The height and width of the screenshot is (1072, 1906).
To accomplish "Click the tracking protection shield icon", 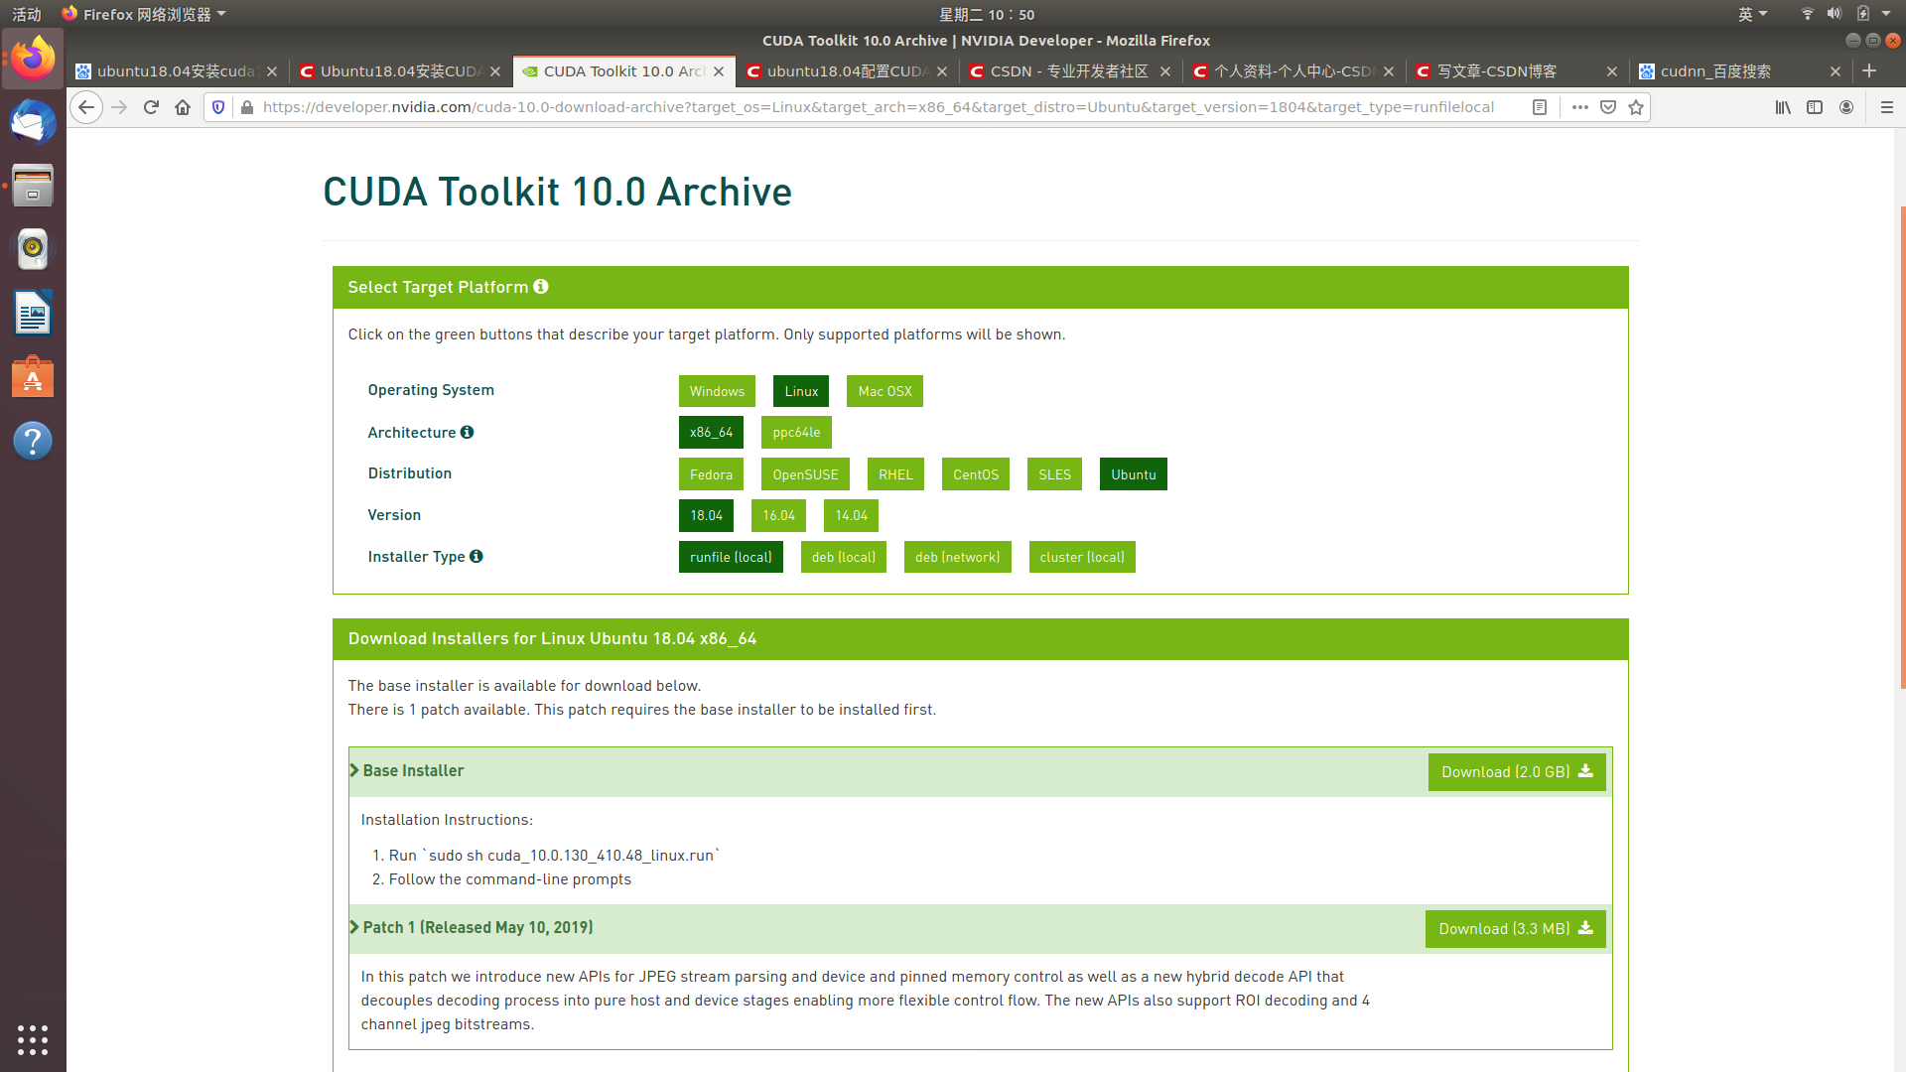I will [218, 107].
